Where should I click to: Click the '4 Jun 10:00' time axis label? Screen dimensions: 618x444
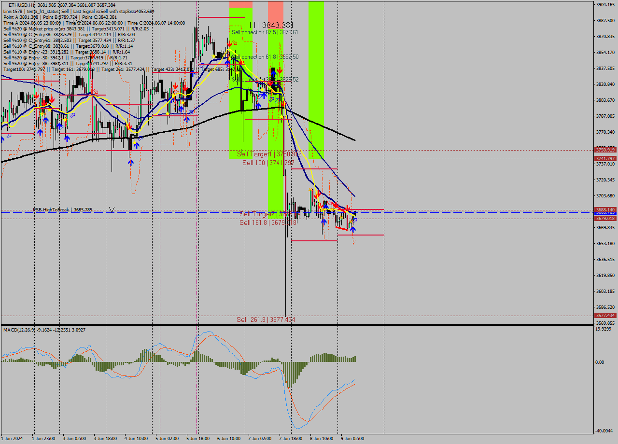pos(136,439)
